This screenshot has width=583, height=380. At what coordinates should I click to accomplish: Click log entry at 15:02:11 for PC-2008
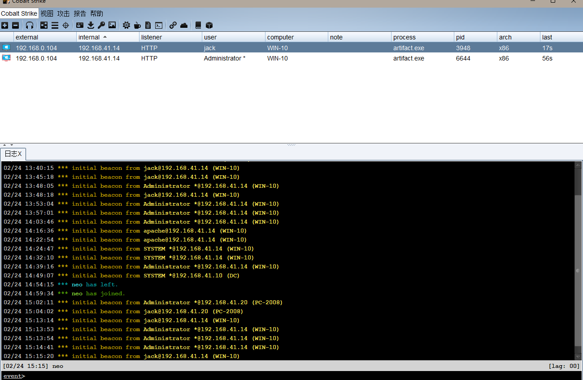point(143,302)
